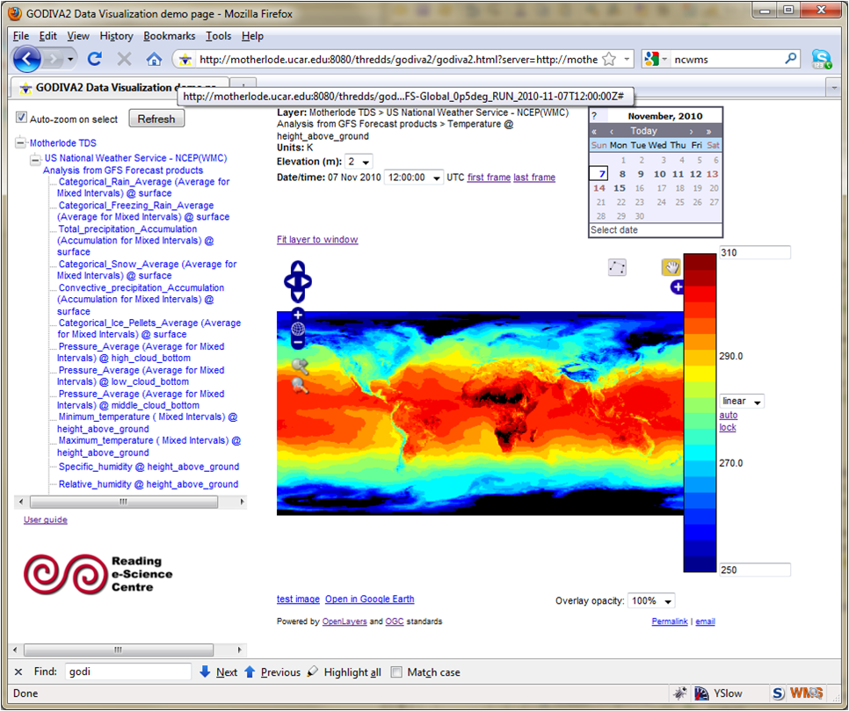Click the YSlow status bar icon
This screenshot has width=849, height=711.
[700, 693]
